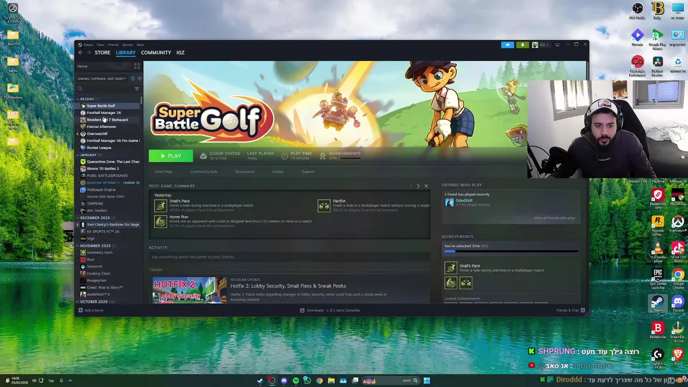Image resolution: width=688 pixels, height=387 pixels.
Task: Select SteamVR in the library
Action: (94, 267)
